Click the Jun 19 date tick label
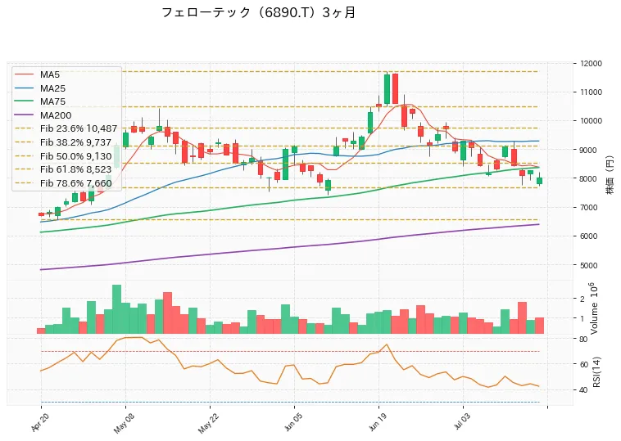Image resolution: width=621 pixels, height=441 pixels. pos(377,422)
